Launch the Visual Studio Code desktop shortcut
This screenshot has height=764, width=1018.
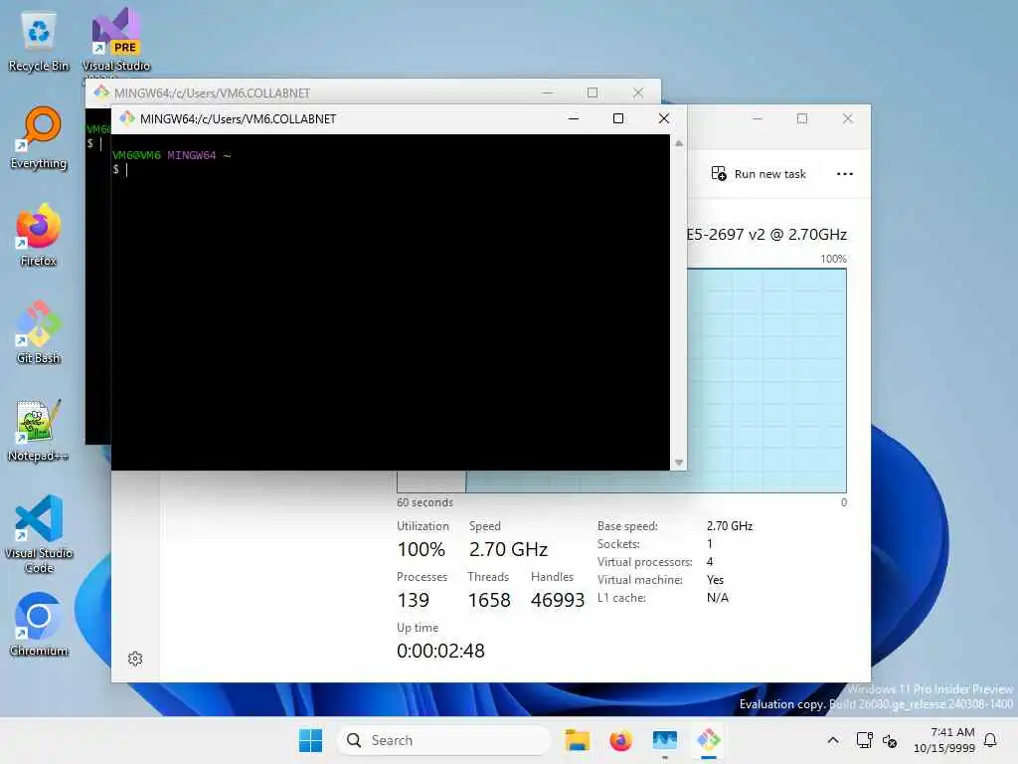(39, 534)
